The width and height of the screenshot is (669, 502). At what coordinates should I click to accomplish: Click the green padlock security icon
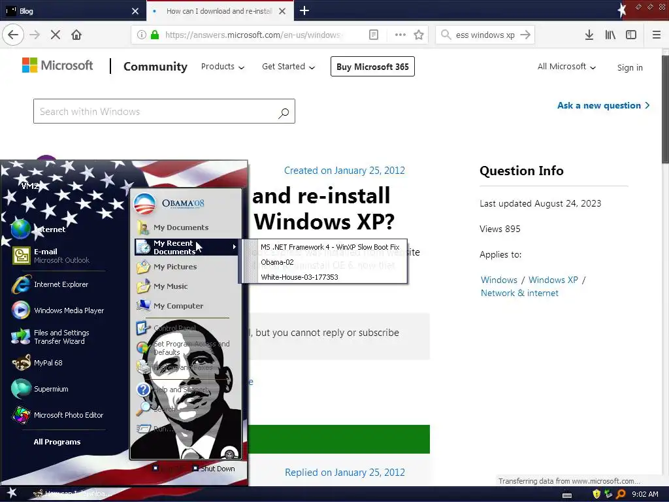pyautogui.click(x=155, y=35)
